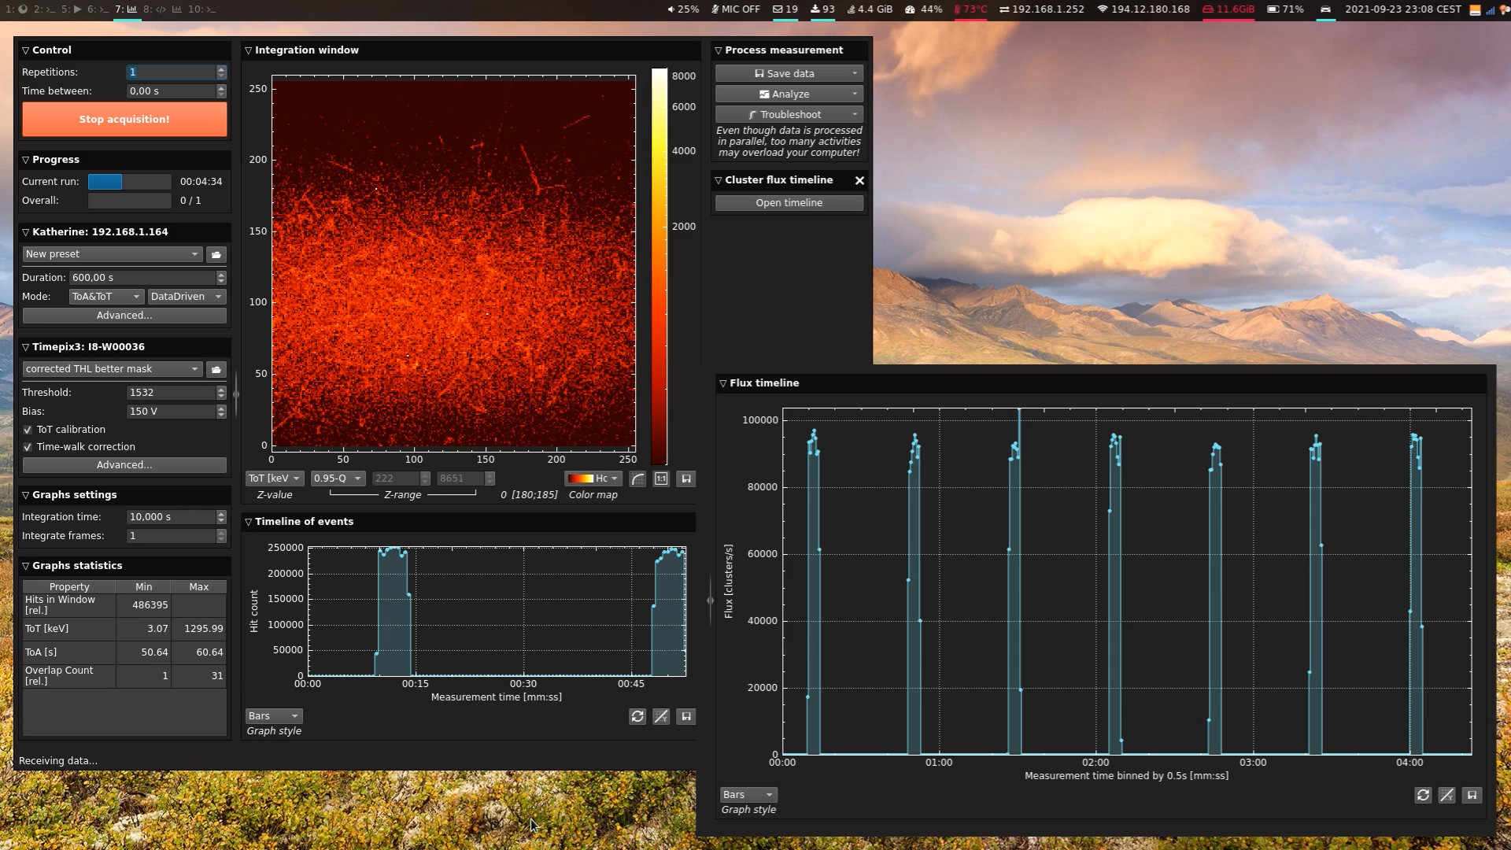The width and height of the screenshot is (1511, 850).
Task: Collapse the Control panel
Action: (x=25, y=50)
